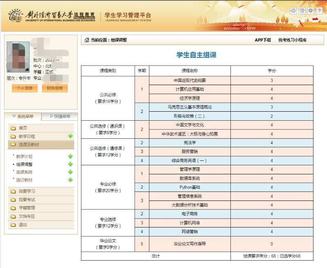
Task: Click the UIBE university logo
Action: (x=16, y=16)
